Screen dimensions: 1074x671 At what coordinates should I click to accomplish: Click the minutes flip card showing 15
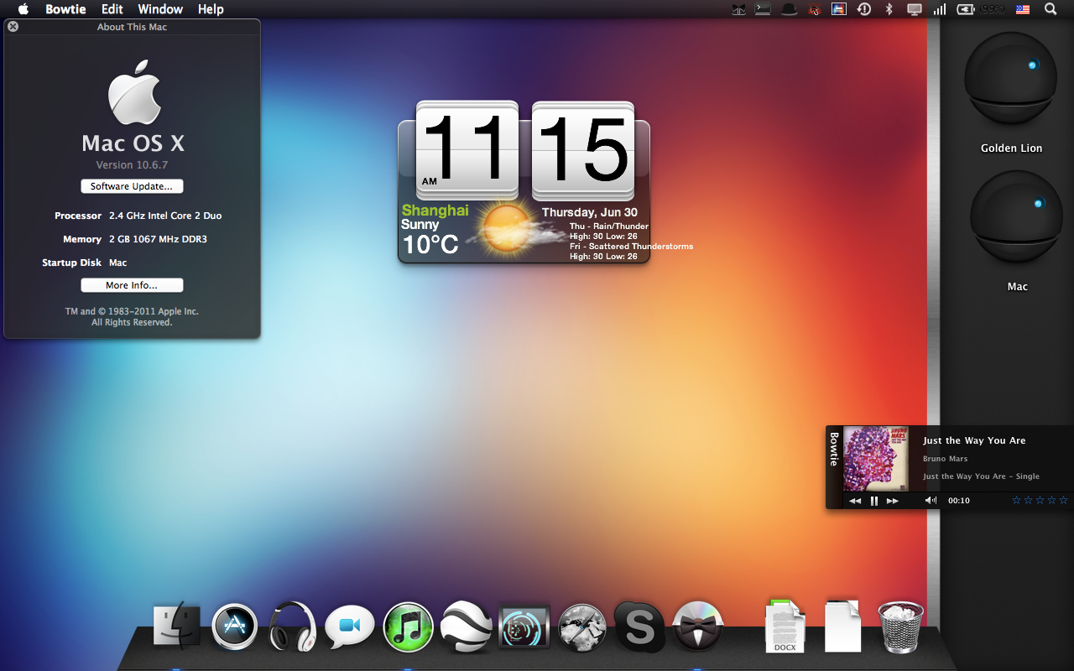pos(583,149)
